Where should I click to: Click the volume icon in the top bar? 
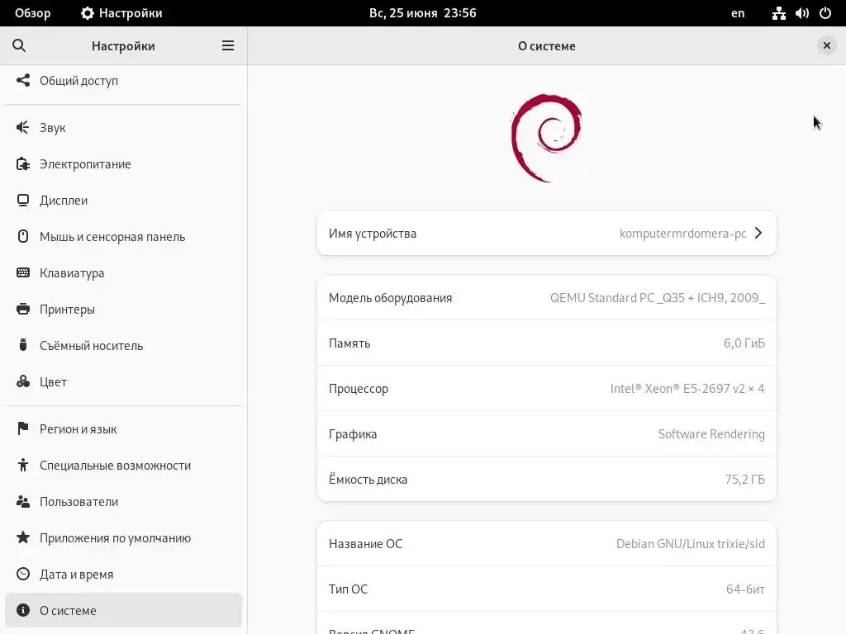pos(801,13)
